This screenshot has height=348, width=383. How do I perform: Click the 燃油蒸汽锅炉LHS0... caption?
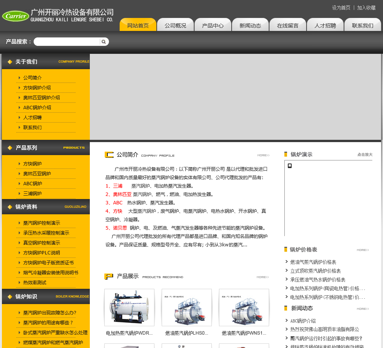(x=187, y=333)
